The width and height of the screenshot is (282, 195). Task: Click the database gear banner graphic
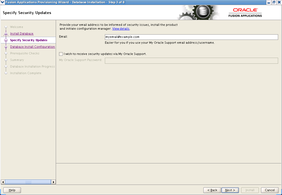(198, 12)
